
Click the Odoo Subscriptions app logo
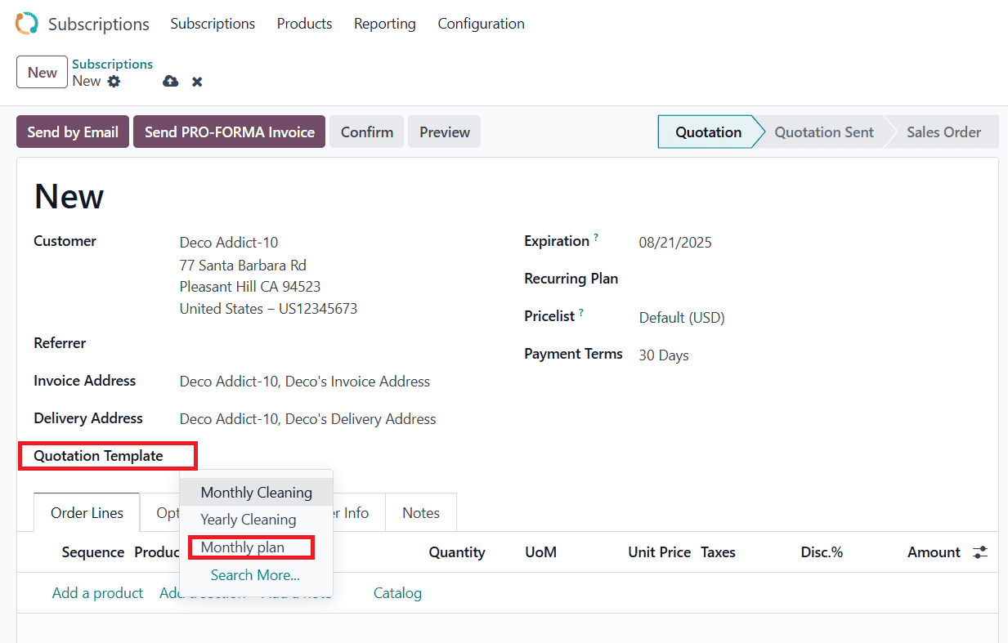tap(26, 24)
